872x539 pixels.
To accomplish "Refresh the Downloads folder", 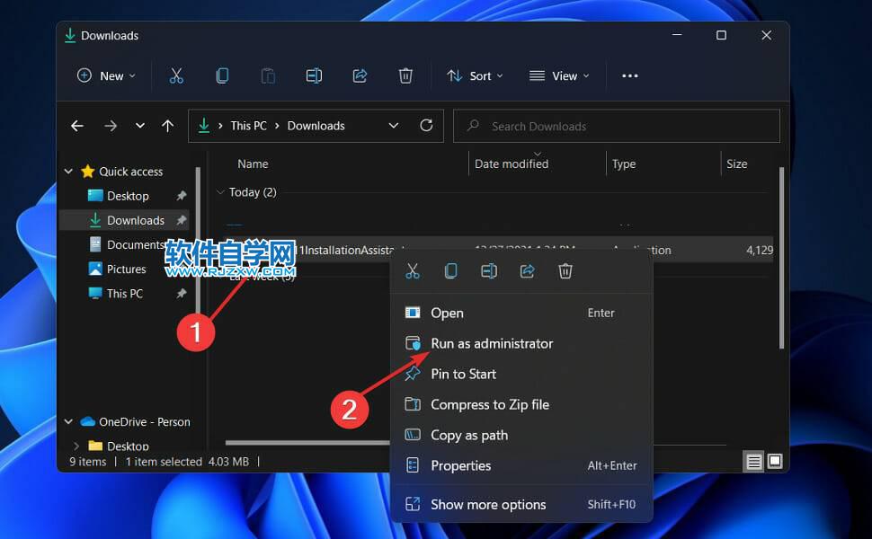I will (x=426, y=126).
